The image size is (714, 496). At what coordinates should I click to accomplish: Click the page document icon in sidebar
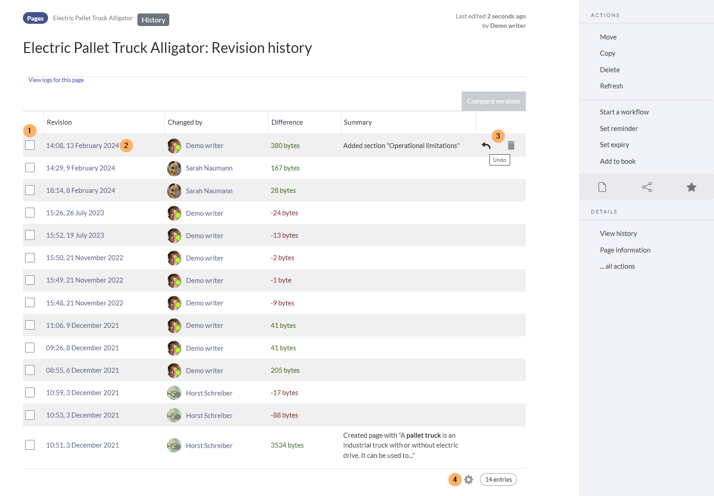[x=602, y=187]
